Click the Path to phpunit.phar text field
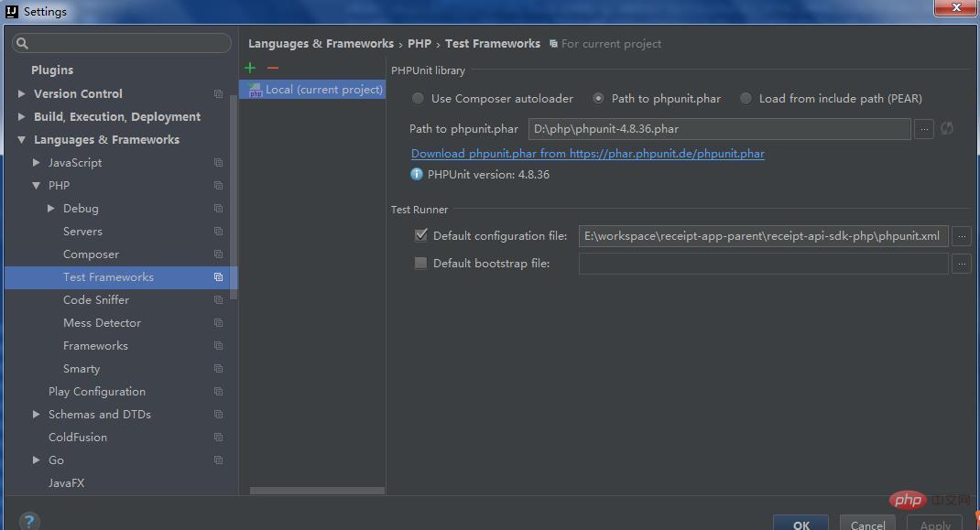The height and width of the screenshot is (530, 980). pyautogui.click(x=719, y=129)
